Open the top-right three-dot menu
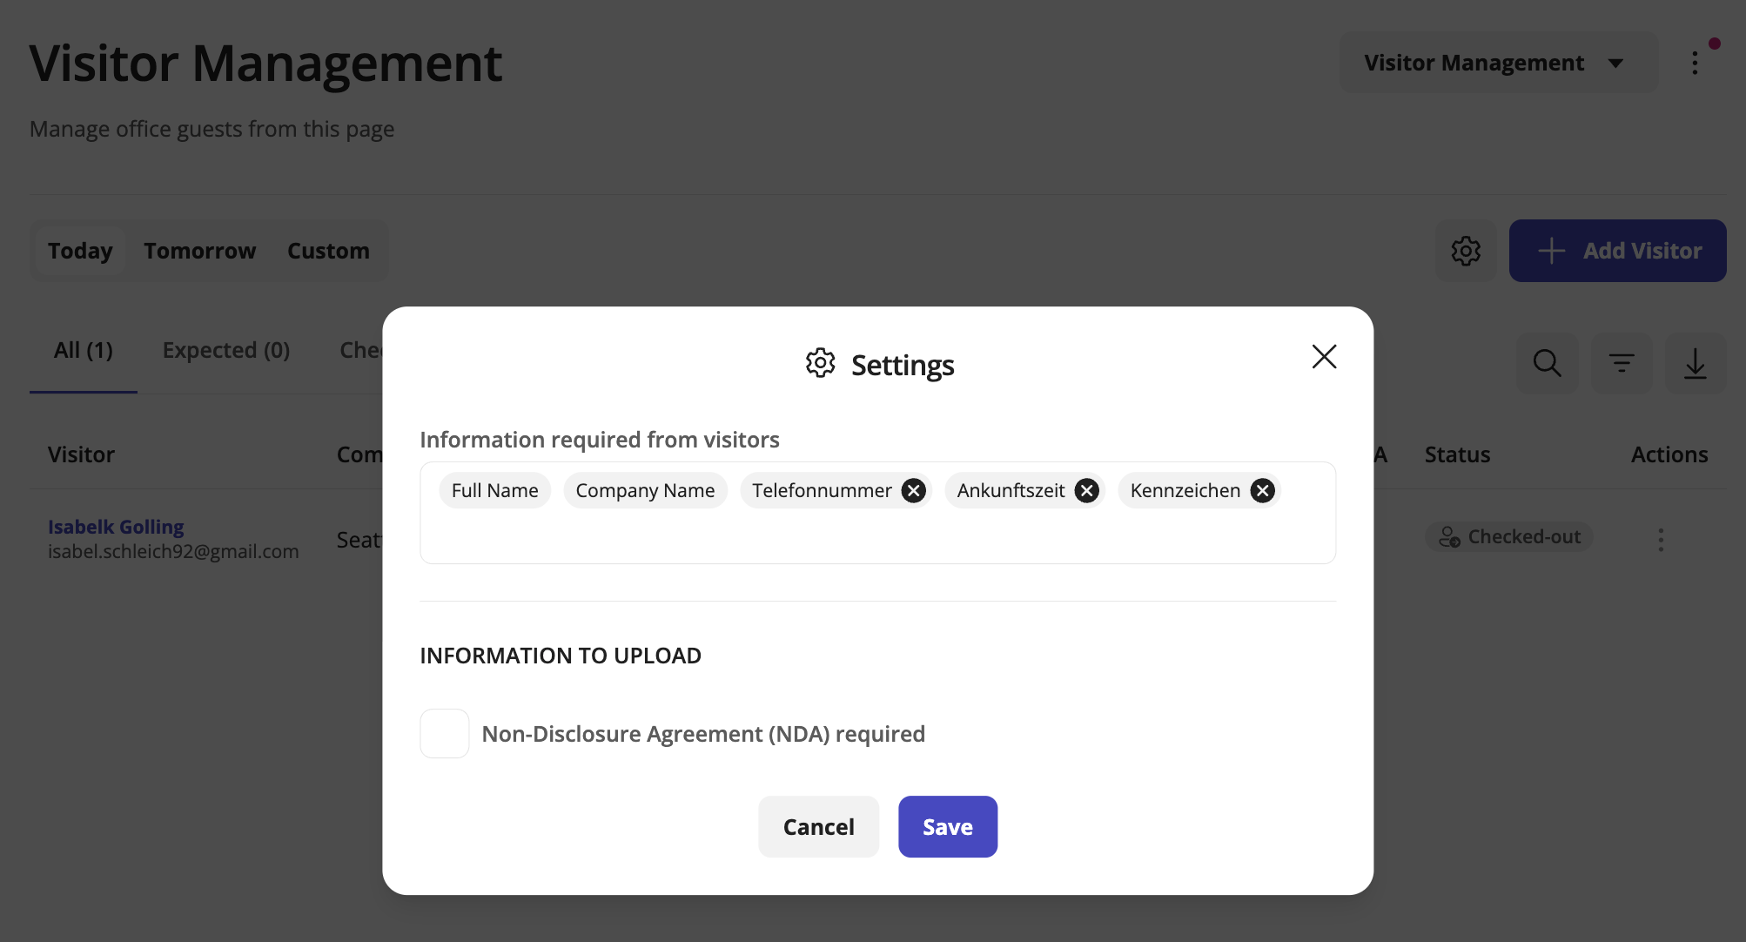 (1695, 63)
